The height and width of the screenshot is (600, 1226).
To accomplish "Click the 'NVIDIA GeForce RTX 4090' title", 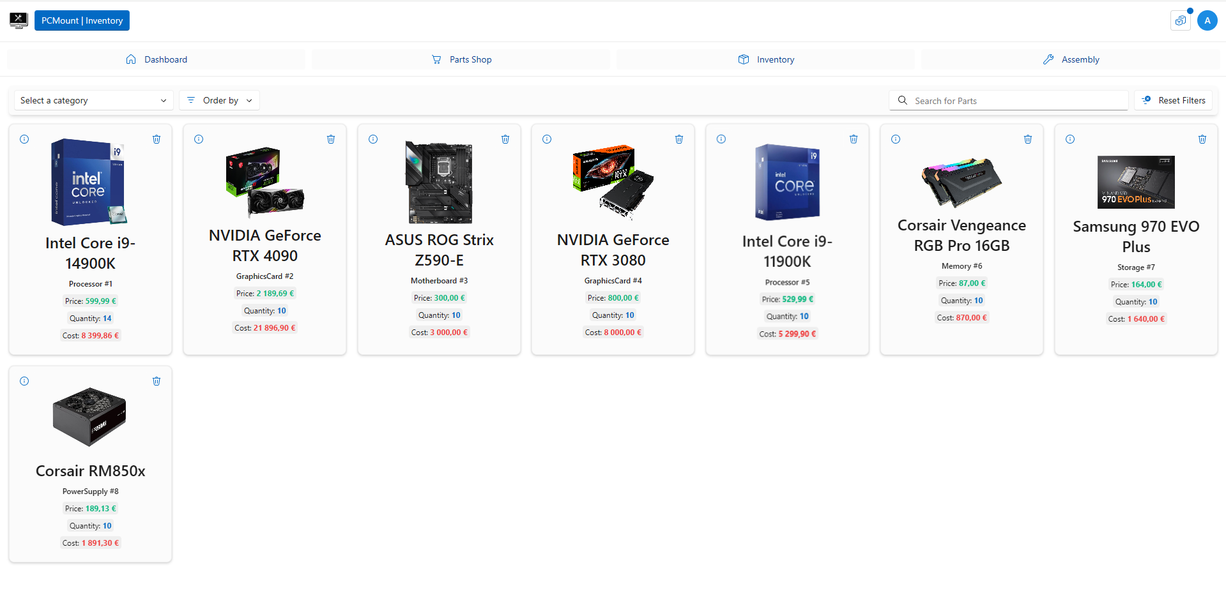I will click(264, 245).
